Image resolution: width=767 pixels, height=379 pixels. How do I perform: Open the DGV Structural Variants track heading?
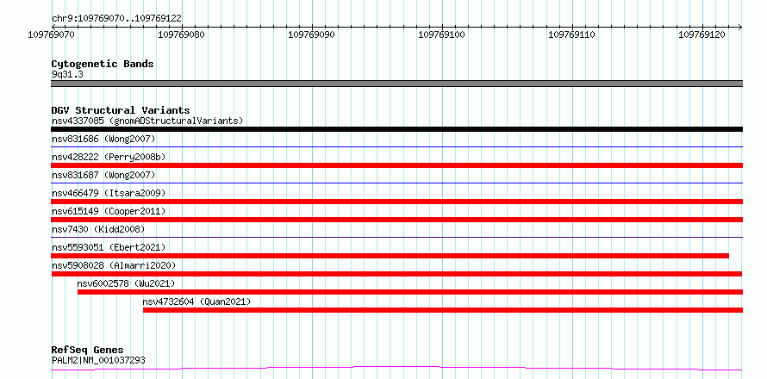121,110
